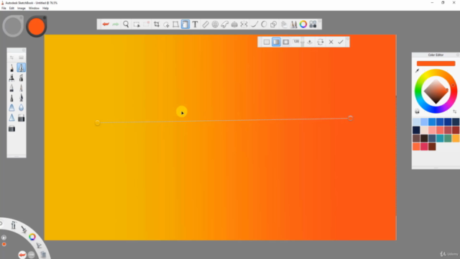Image resolution: width=460 pixels, height=259 pixels.
Task: Select the pencil brush in Brush Palette
Action: (x=11, y=68)
